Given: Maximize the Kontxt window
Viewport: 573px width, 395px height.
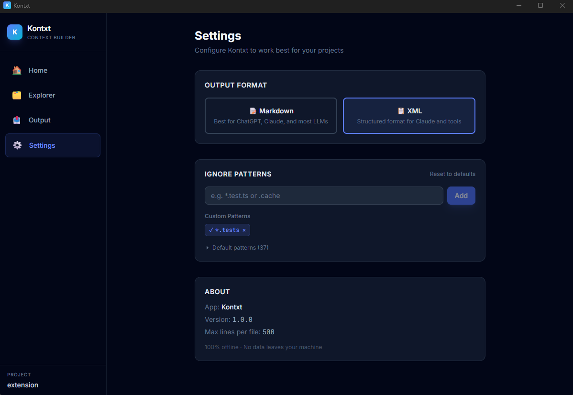Looking at the screenshot, I should [540, 5].
